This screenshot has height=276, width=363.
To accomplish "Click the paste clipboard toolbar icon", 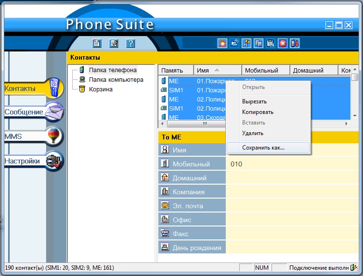I will pos(271,43).
